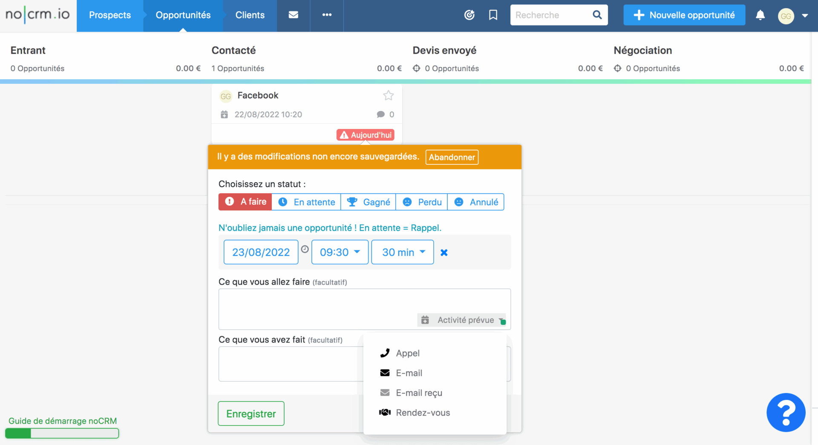Select the Annulé status
818x445 pixels.
coord(476,202)
